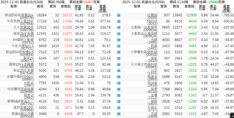Sort the 買超 table by 買進比重

[x=78, y=8]
